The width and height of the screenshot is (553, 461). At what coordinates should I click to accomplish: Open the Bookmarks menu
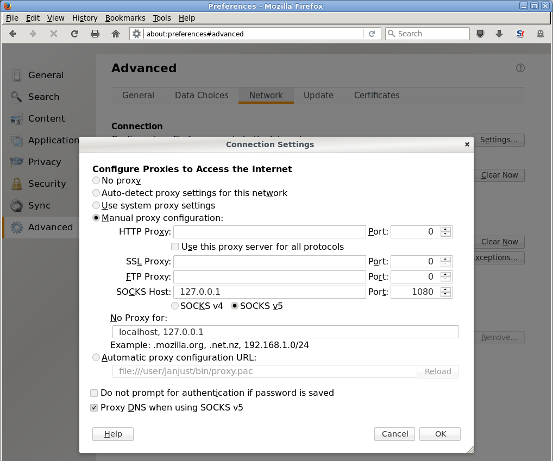(125, 18)
